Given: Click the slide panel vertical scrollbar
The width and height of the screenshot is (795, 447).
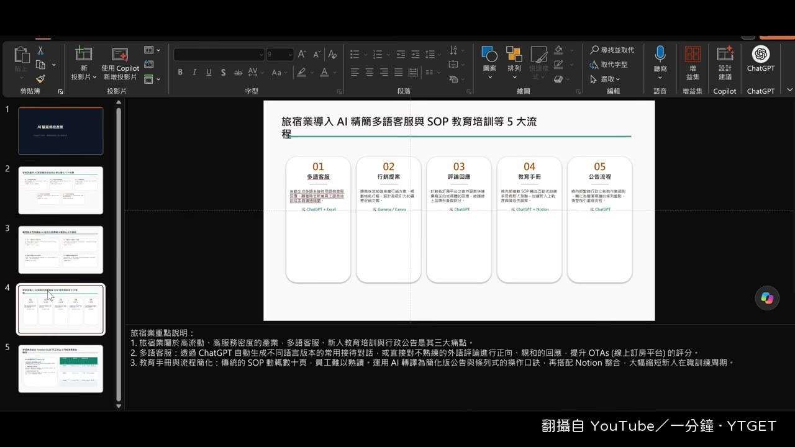Looking at the screenshot, I should click(119, 255).
